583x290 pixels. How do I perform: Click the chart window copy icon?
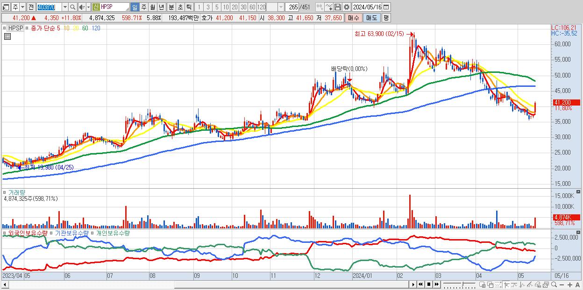[546, 285]
